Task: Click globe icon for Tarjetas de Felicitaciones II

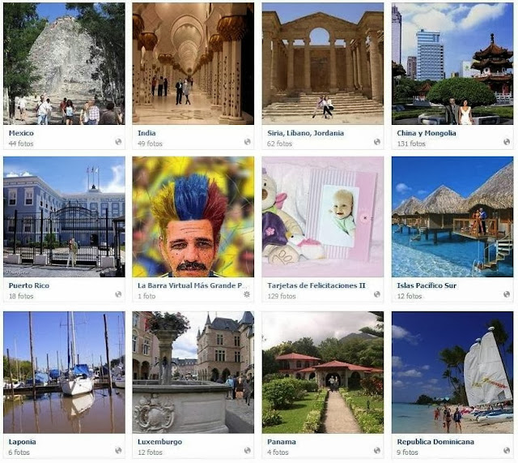Action: [377, 294]
